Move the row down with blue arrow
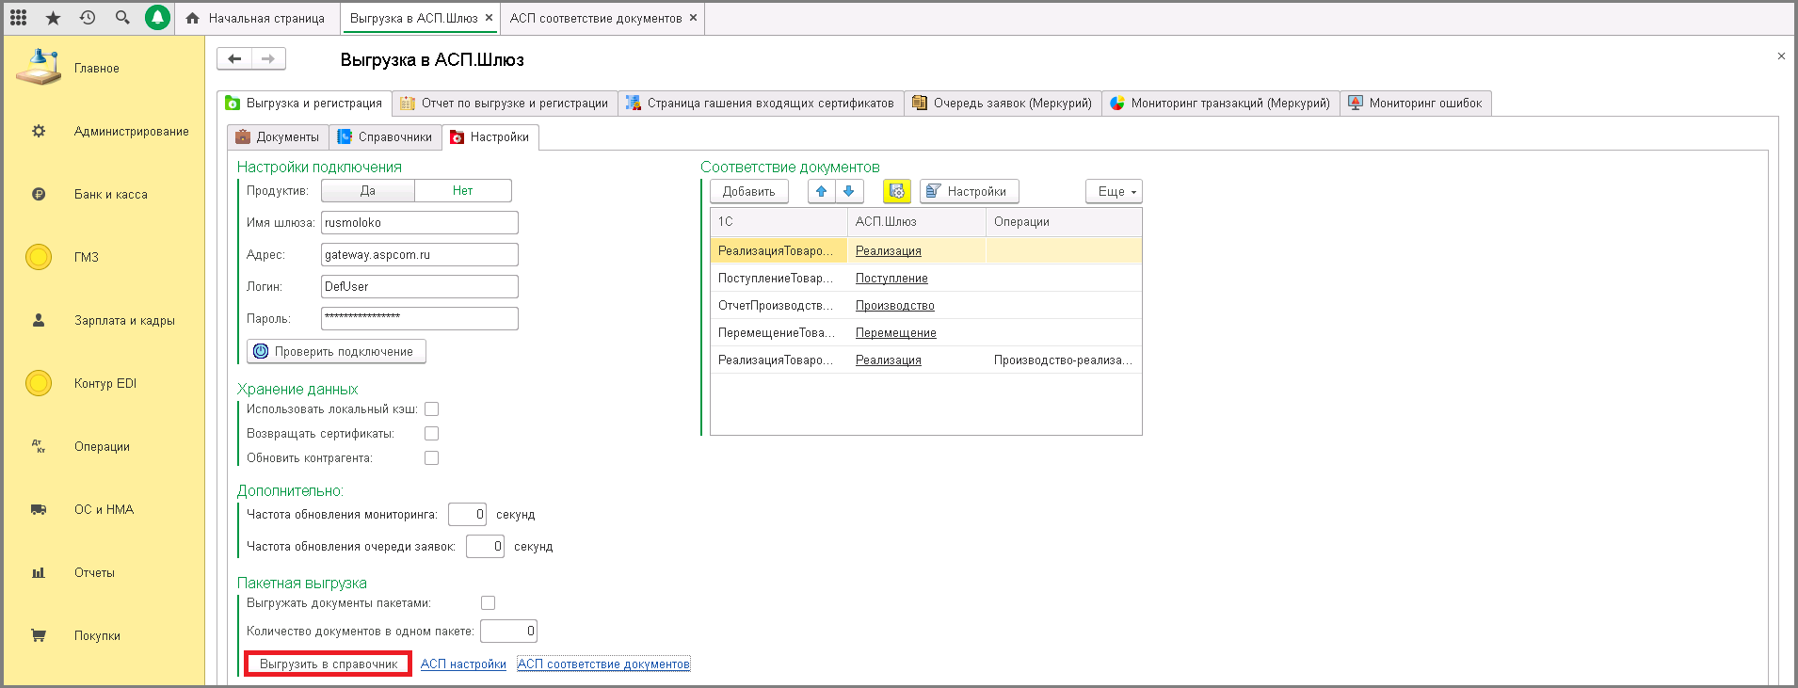The height and width of the screenshot is (688, 1798). click(x=849, y=192)
